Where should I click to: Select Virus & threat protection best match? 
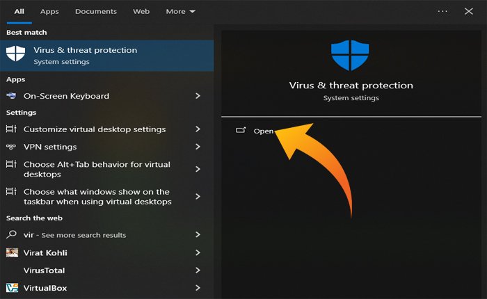coord(107,55)
